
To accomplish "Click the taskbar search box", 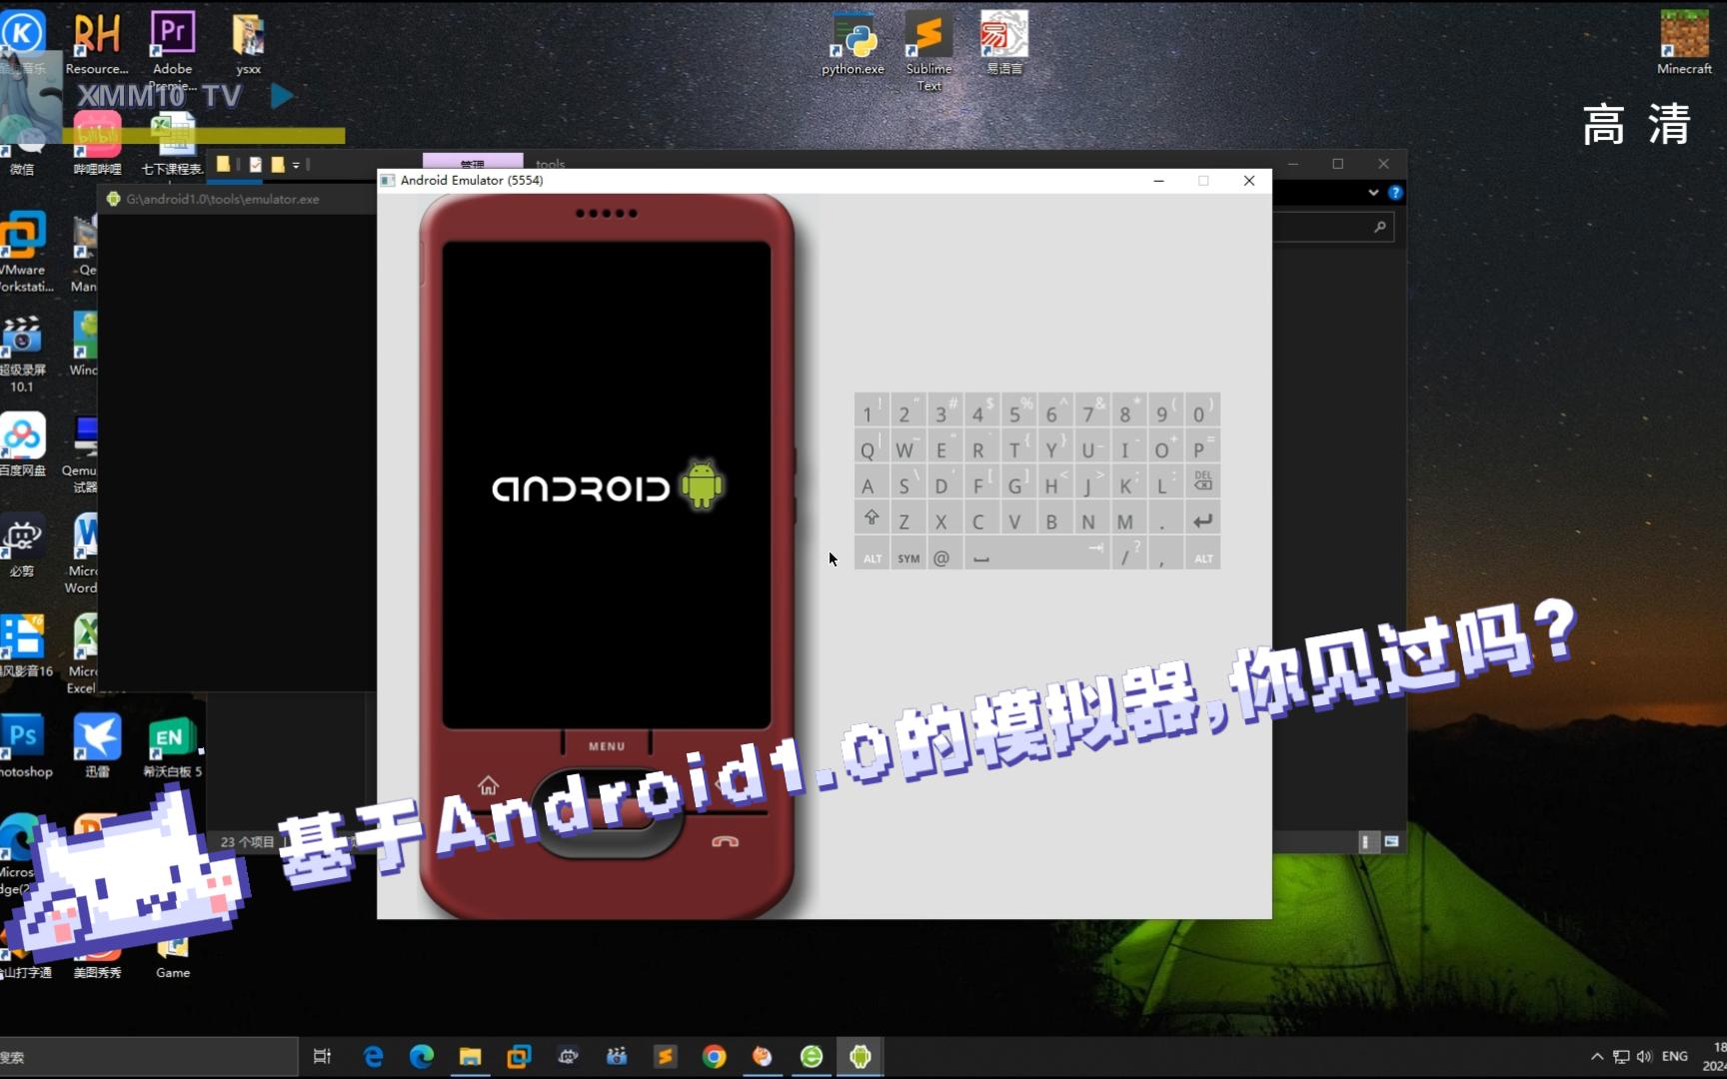I will [x=148, y=1057].
